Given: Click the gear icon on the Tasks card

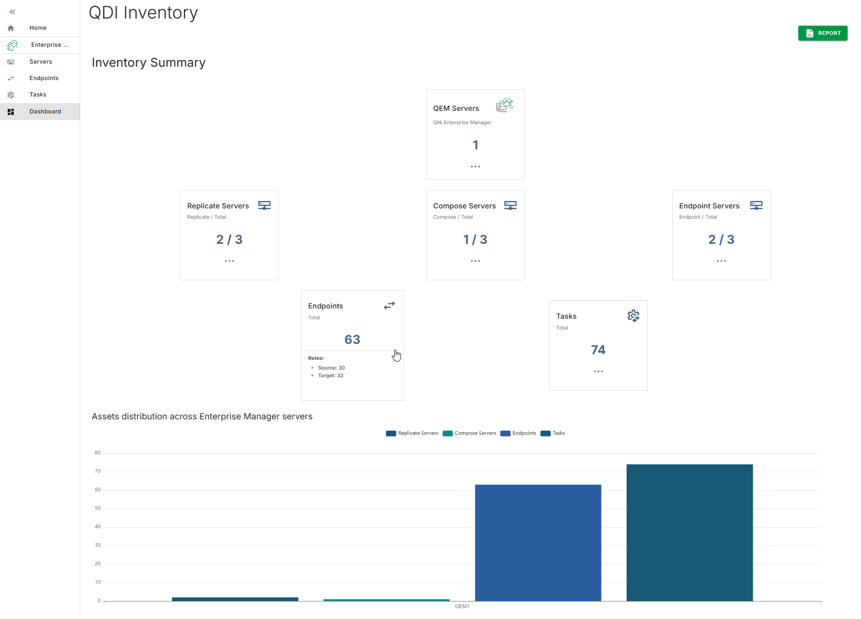Looking at the screenshot, I should click(633, 316).
